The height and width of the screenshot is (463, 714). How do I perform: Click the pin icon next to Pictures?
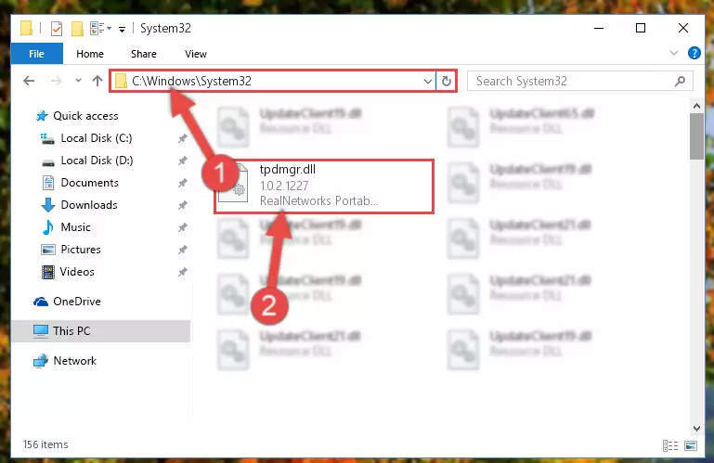point(183,250)
